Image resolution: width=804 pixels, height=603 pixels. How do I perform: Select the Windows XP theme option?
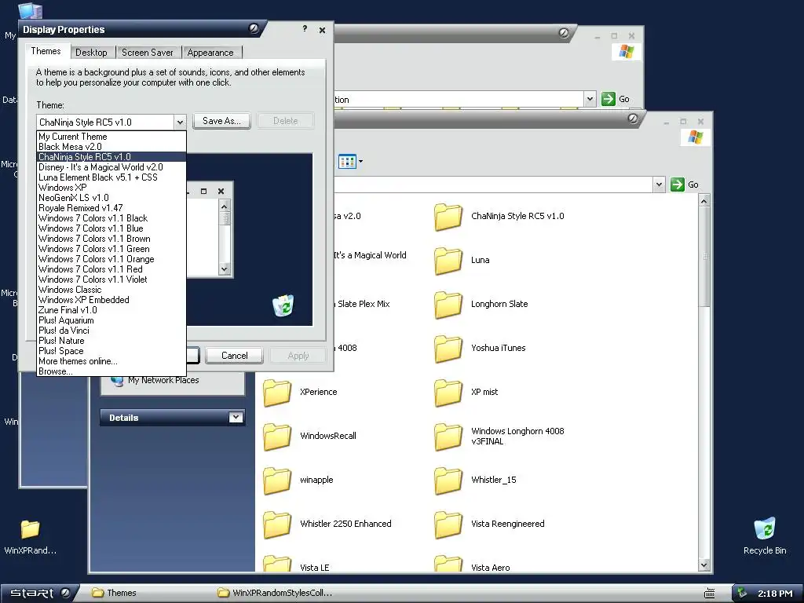(x=111, y=188)
